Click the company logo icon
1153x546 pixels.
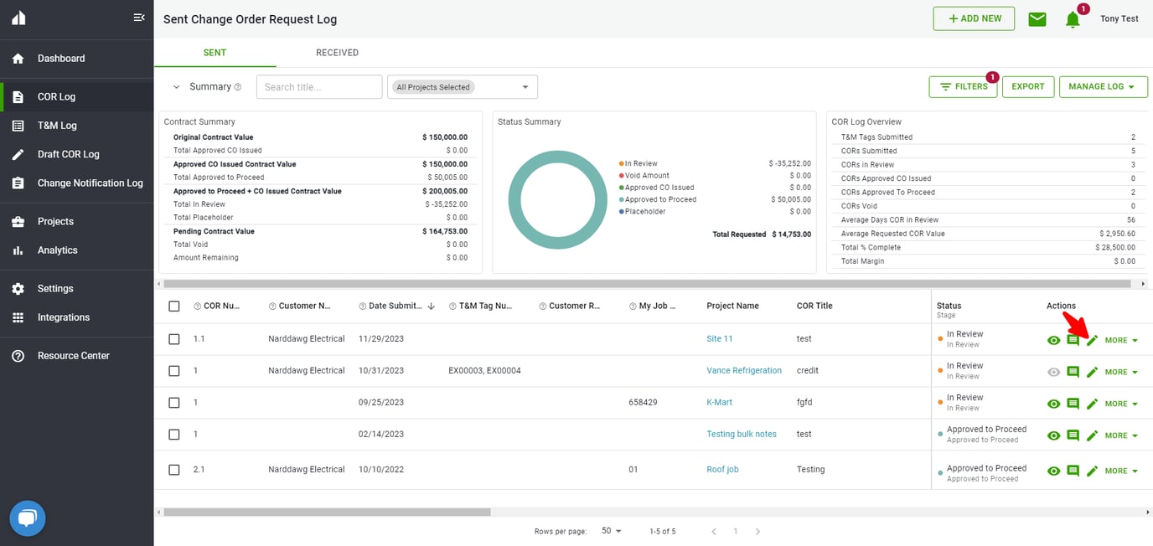click(x=18, y=16)
